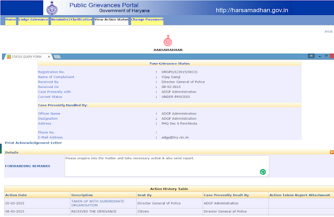
Task: Open the Lodge Grievance tab
Action: click(x=33, y=21)
